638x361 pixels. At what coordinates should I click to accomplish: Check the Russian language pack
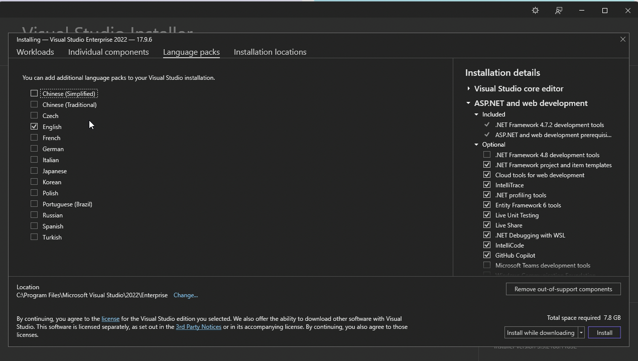coord(34,215)
